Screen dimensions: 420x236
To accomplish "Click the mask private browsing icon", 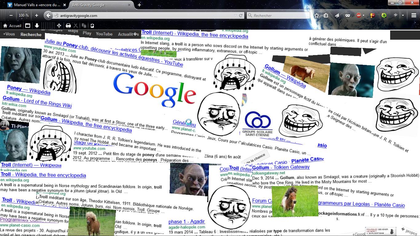I will pos(347,15).
